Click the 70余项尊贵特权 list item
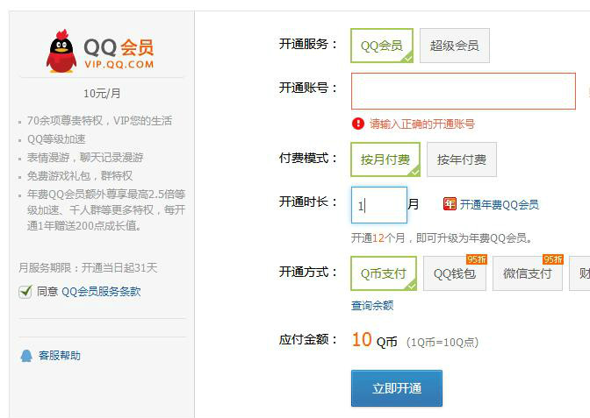The width and height of the screenshot is (590, 418). coord(99,121)
